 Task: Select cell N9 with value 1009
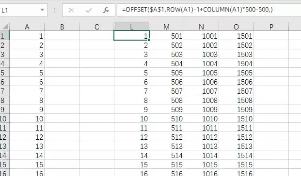point(202,109)
